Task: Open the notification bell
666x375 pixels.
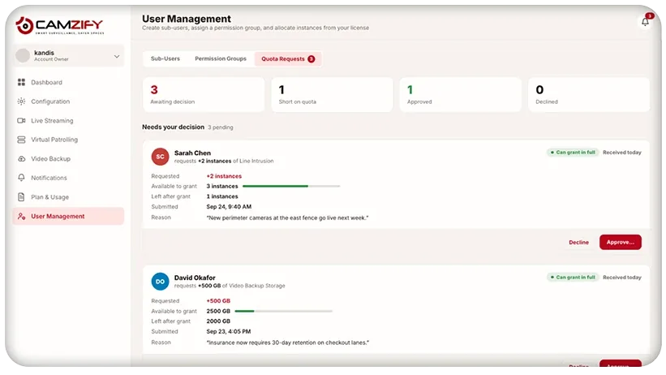Action: (645, 22)
